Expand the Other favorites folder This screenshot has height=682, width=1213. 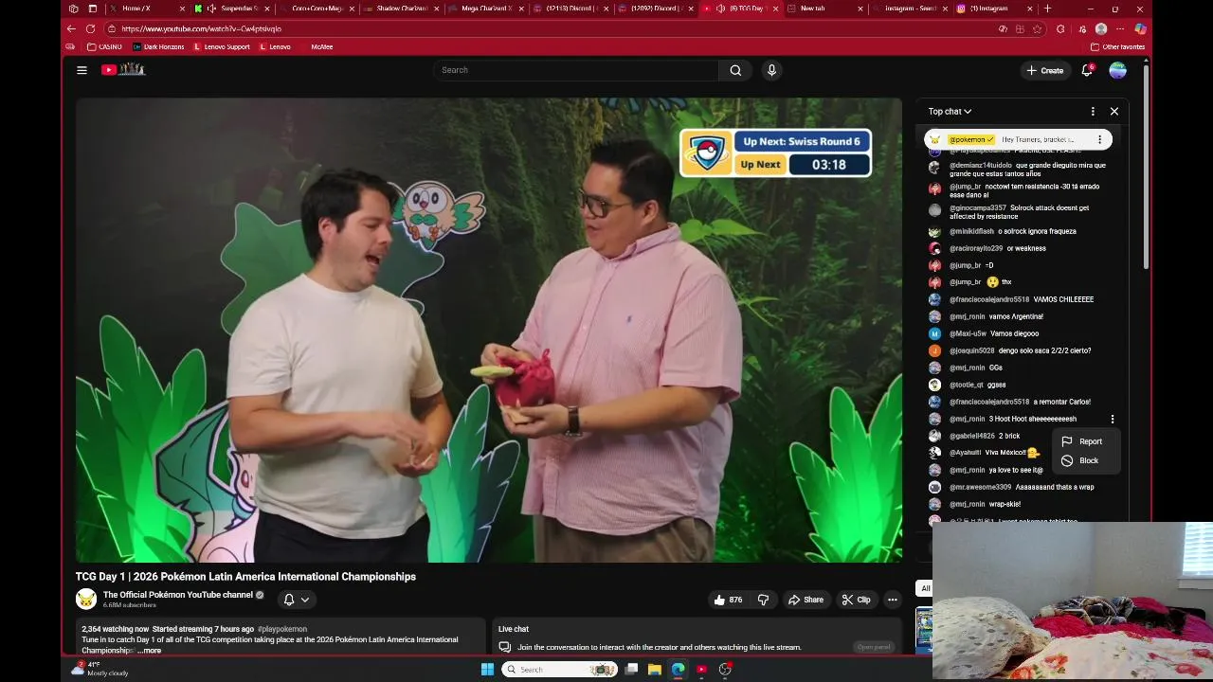[1118, 46]
